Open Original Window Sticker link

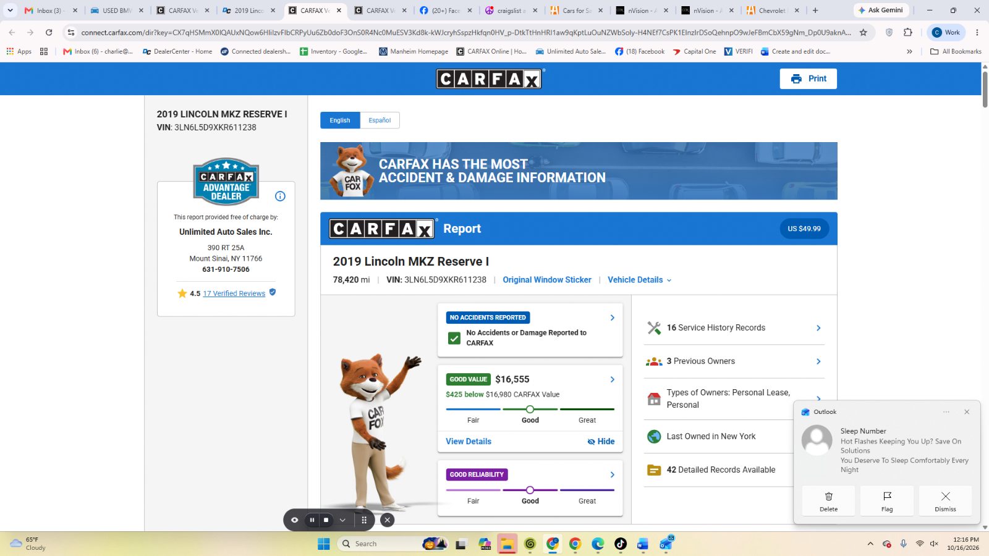tap(547, 280)
